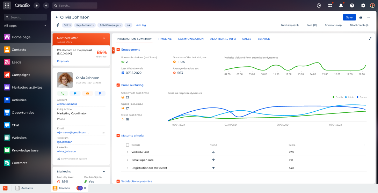Expand the dashboard to full screen

(370, 39)
